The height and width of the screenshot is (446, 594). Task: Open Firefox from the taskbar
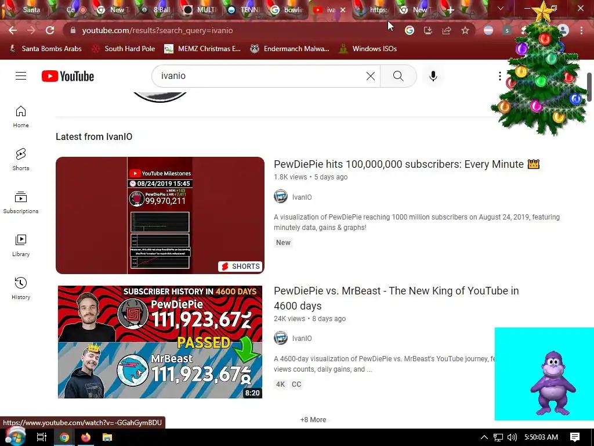click(86, 437)
